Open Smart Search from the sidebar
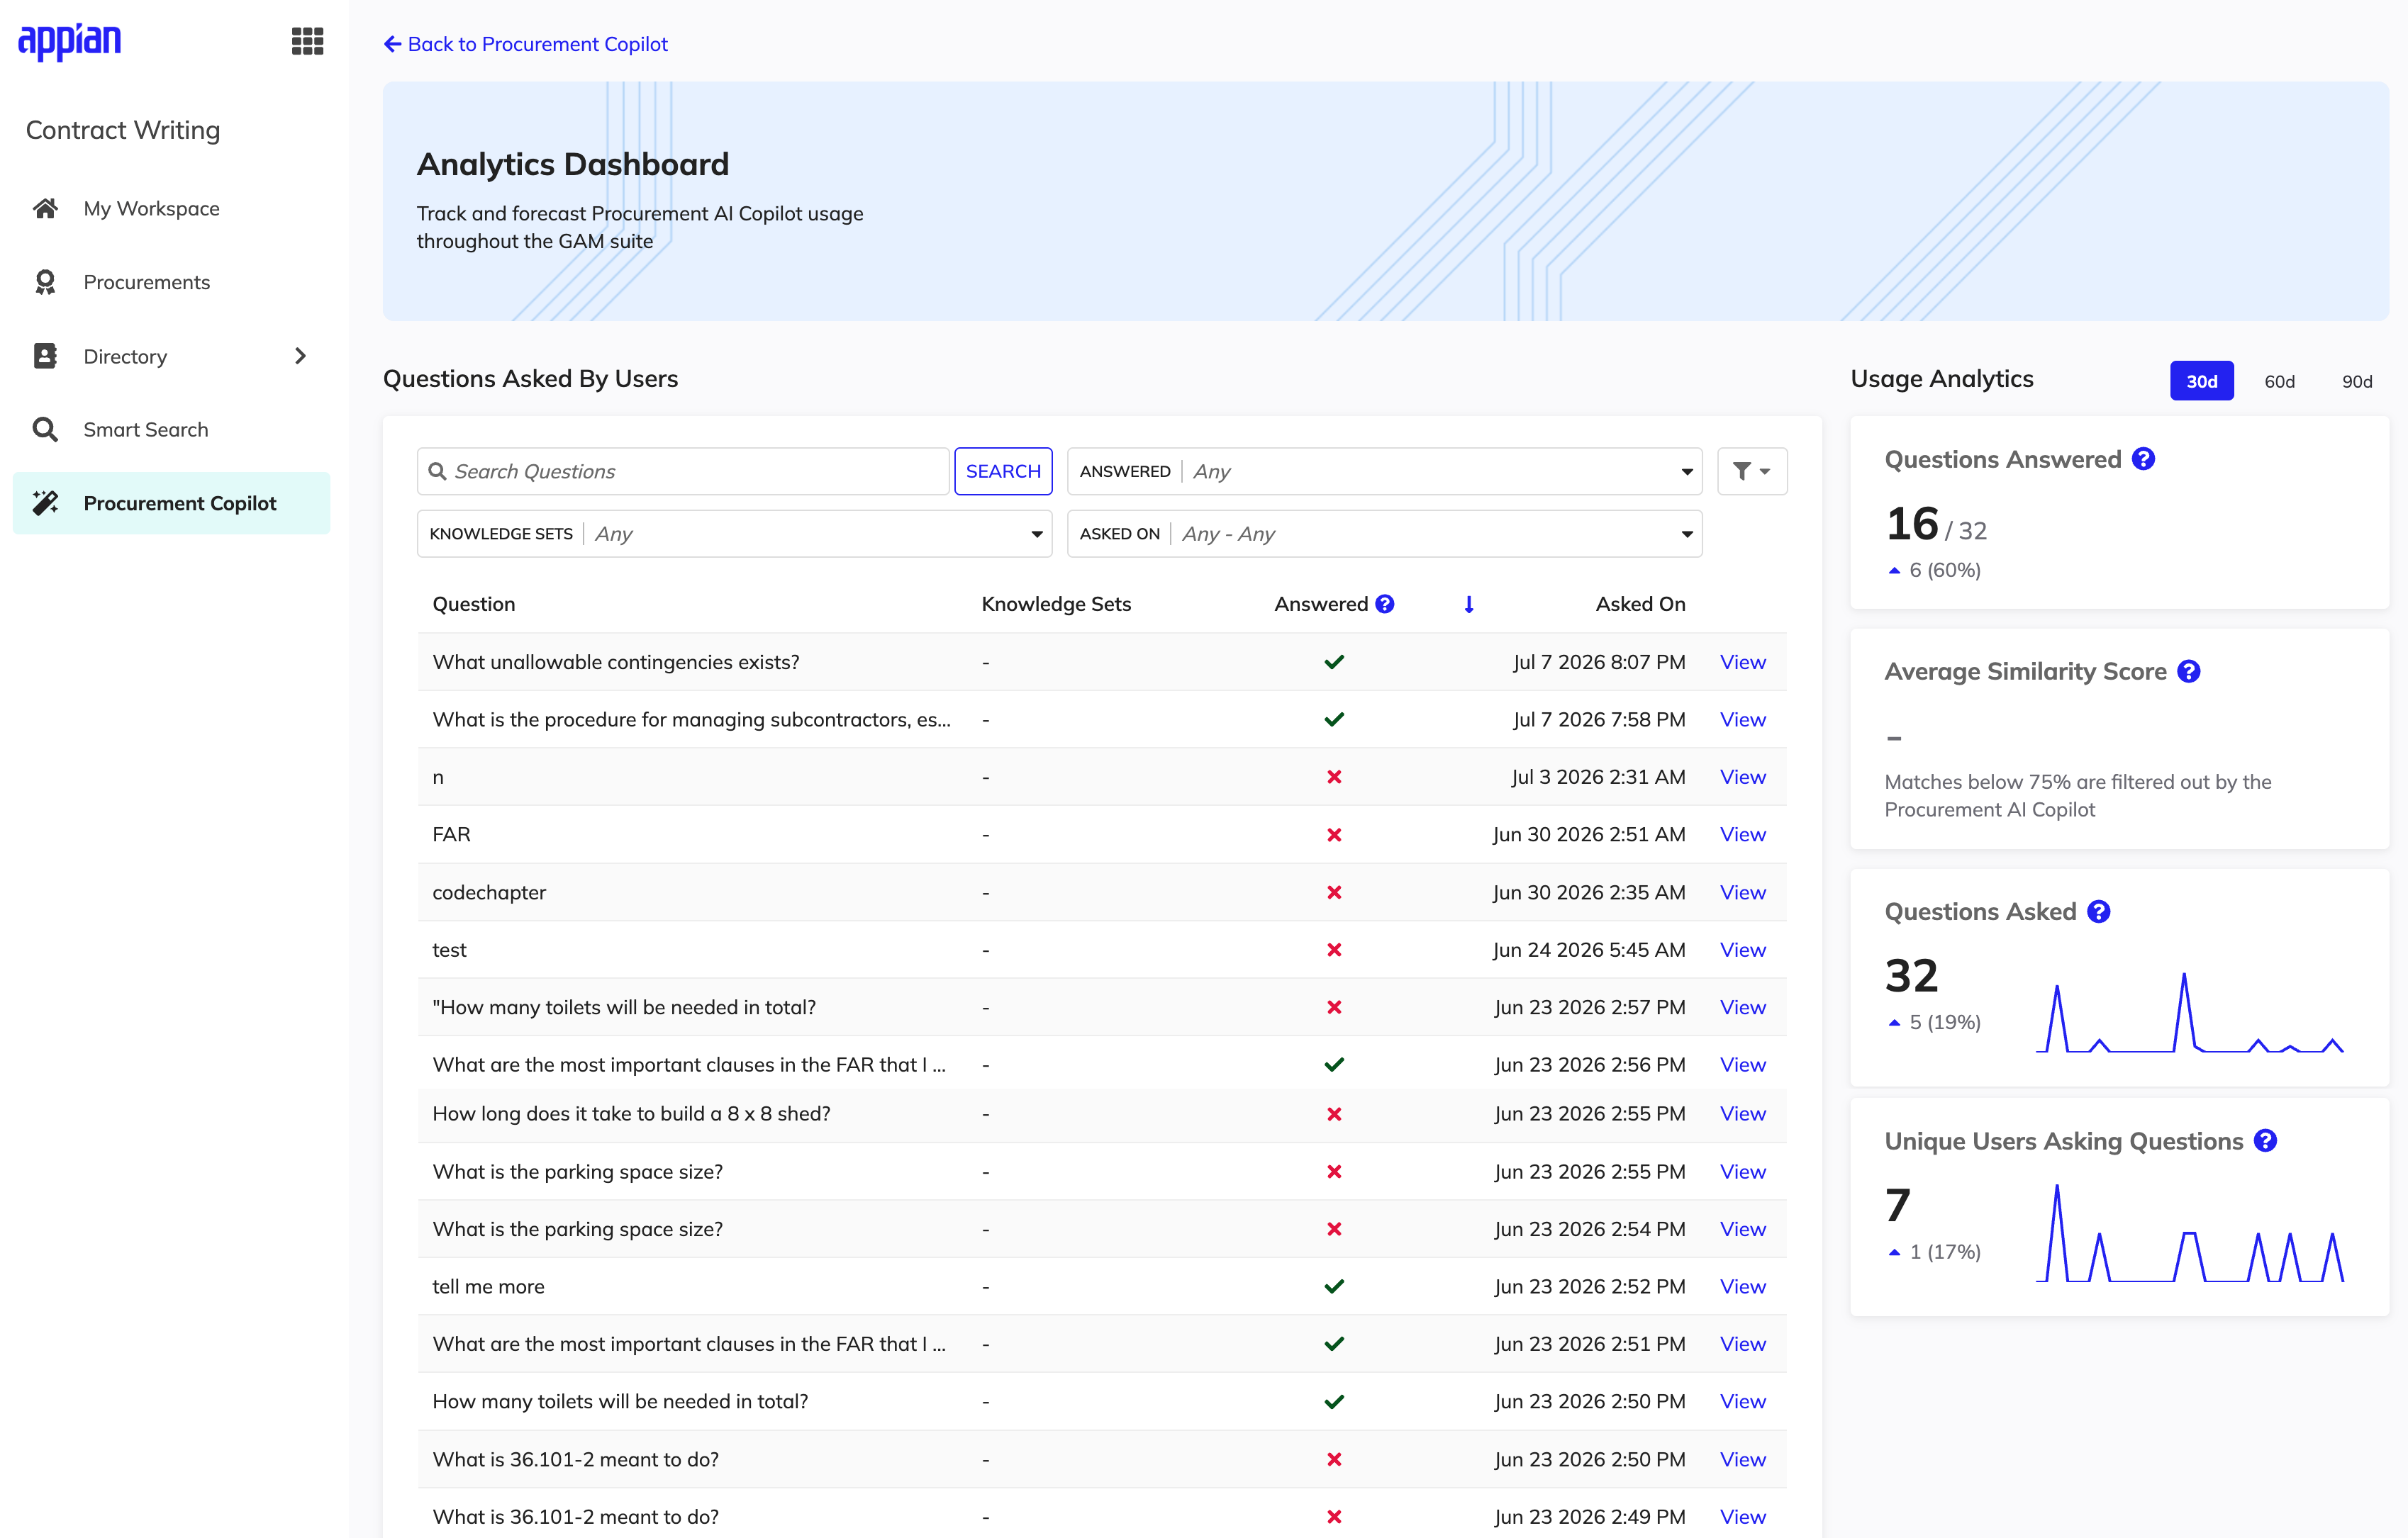The width and height of the screenshot is (2408, 1538). [x=171, y=430]
